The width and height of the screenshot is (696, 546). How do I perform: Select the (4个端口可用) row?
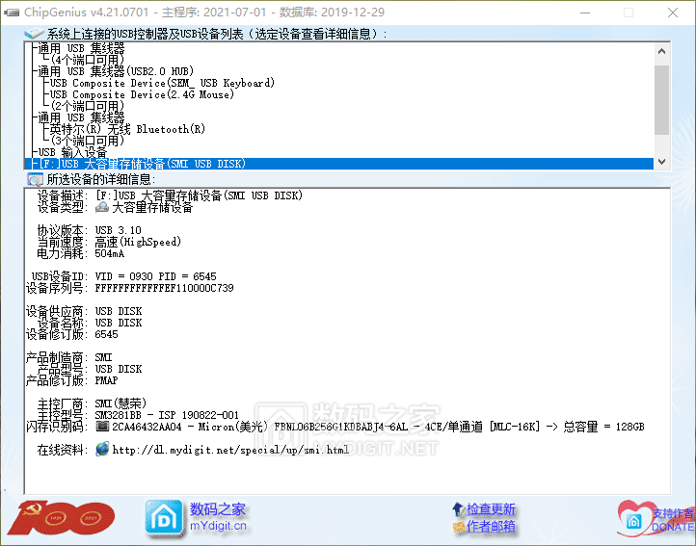tap(88, 60)
